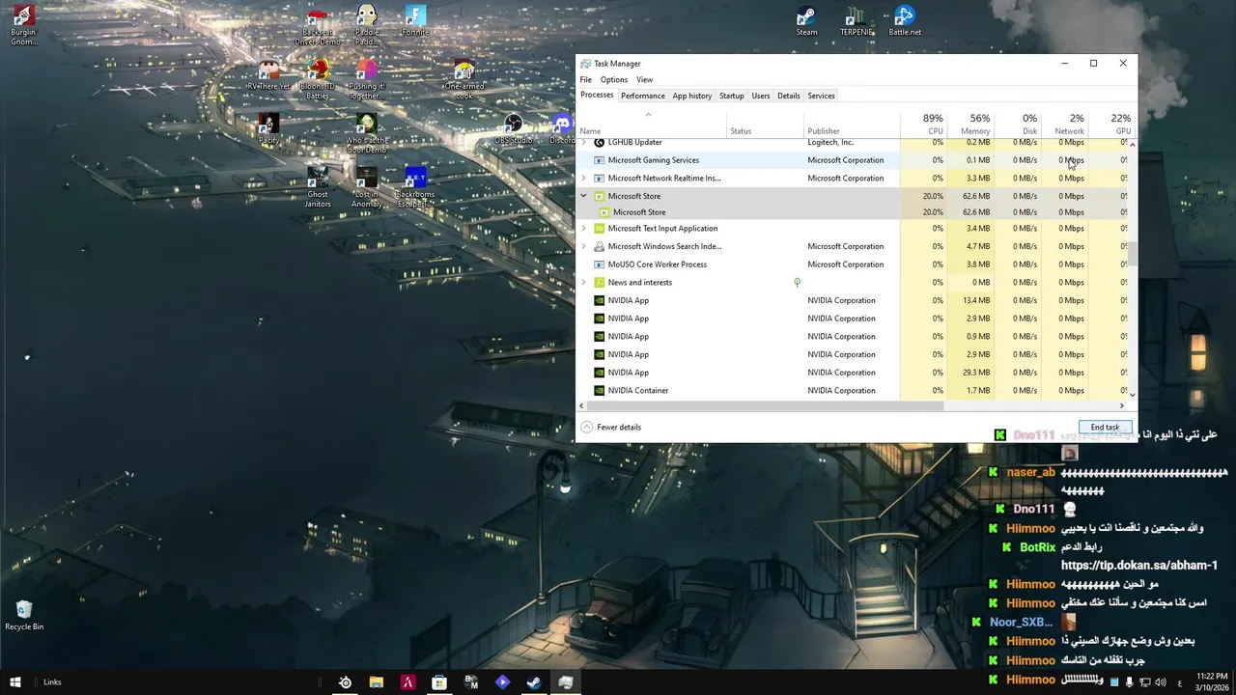Sort processes by the Network column

tap(1065, 124)
